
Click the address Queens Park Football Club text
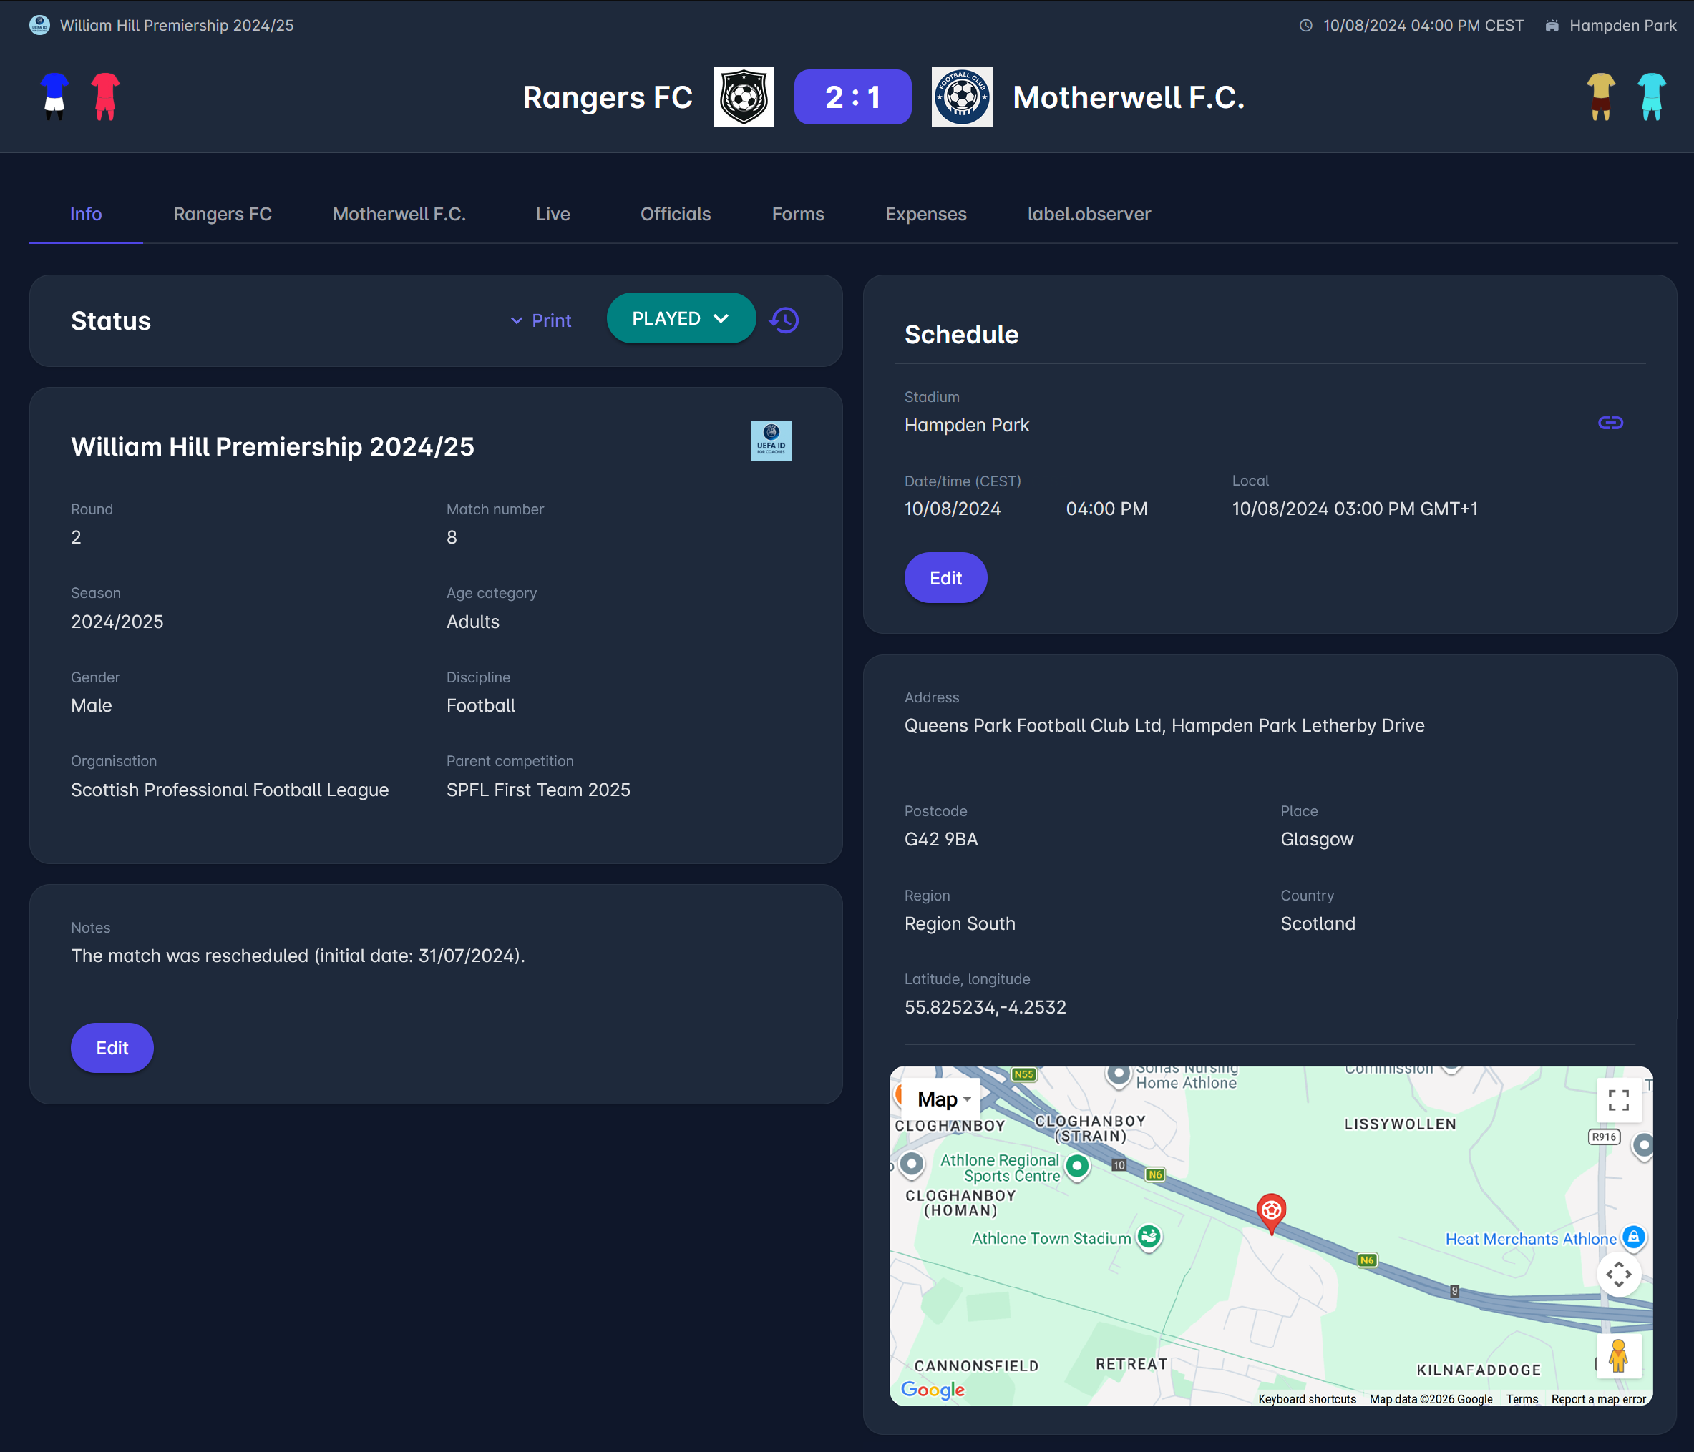[x=1164, y=725]
